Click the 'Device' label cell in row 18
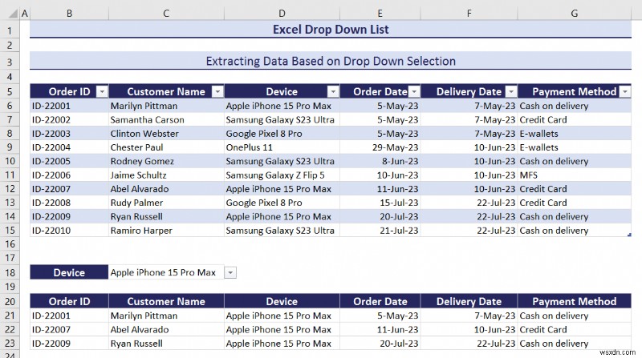642x358 pixels. [x=69, y=272]
